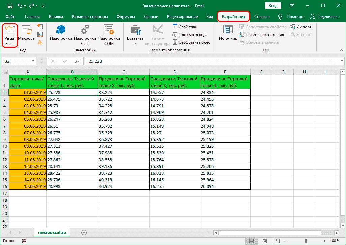The height and width of the screenshot is (245, 346).
Task: Select the microexcel.ru sheet tab
Action: tap(52, 232)
